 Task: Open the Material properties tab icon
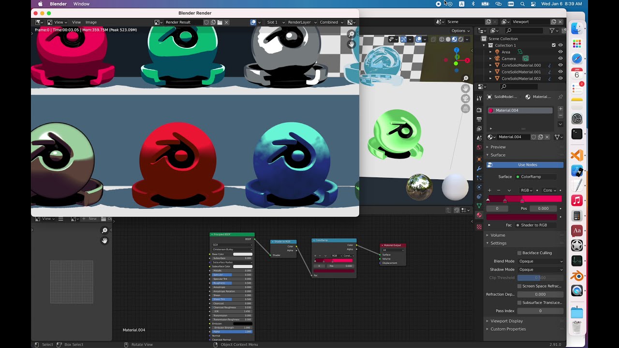tap(479, 215)
